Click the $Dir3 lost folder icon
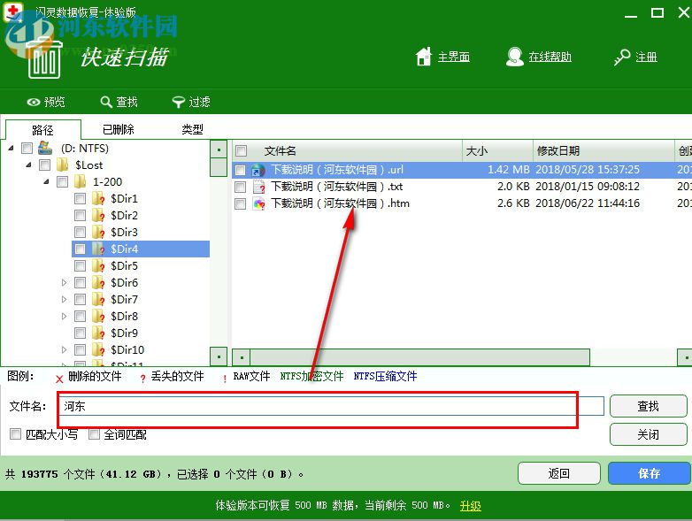Viewport: 692px width, 521px height. click(x=98, y=232)
